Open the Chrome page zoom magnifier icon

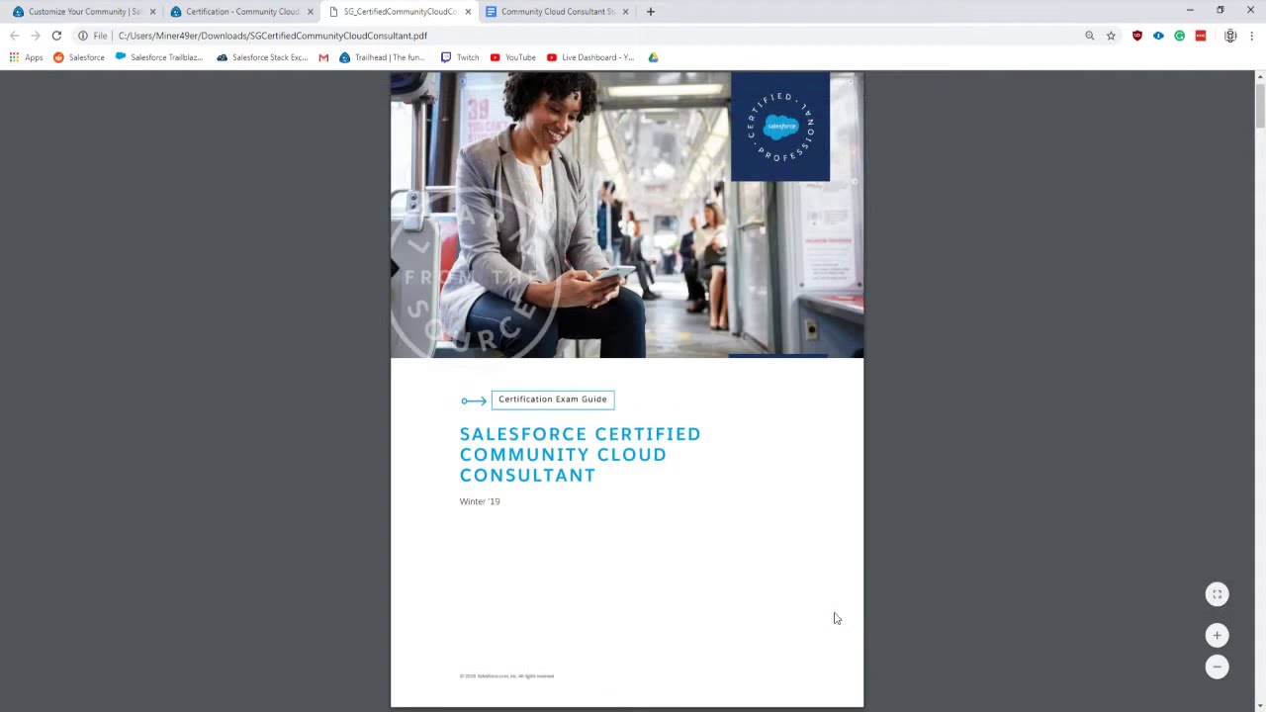(1090, 36)
